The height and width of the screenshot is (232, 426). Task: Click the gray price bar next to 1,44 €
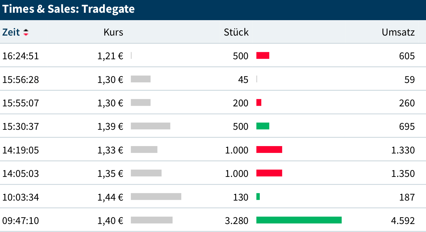pyautogui.click(x=156, y=196)
